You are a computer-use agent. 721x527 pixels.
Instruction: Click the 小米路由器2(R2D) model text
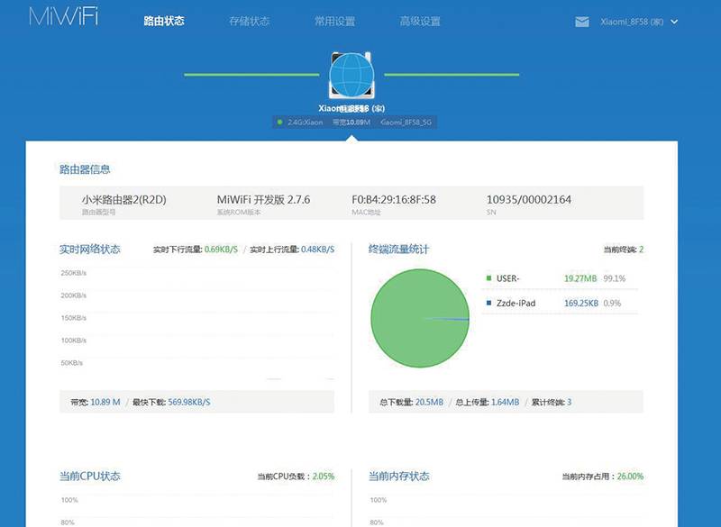(x=123, y=200)
